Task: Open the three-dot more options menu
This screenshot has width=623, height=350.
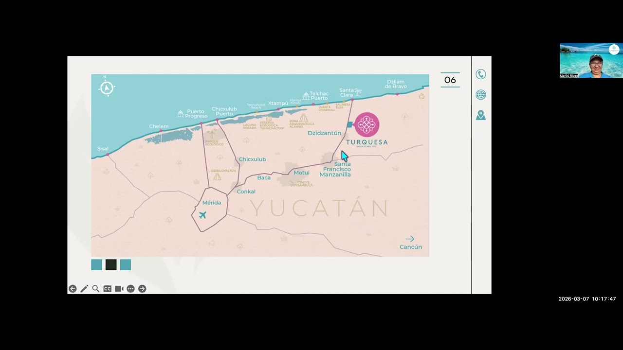Action: (130, 289)
